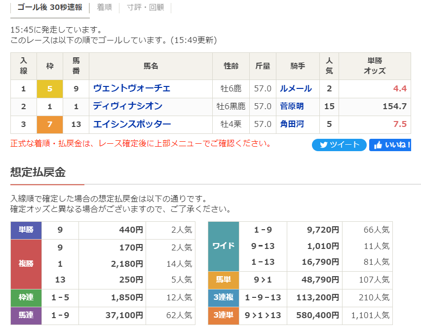Image resolution: width=421 pixels, height=327 pixels.
Task: Click the 113,200円 trio payout
Action: [x=318, y=297]
